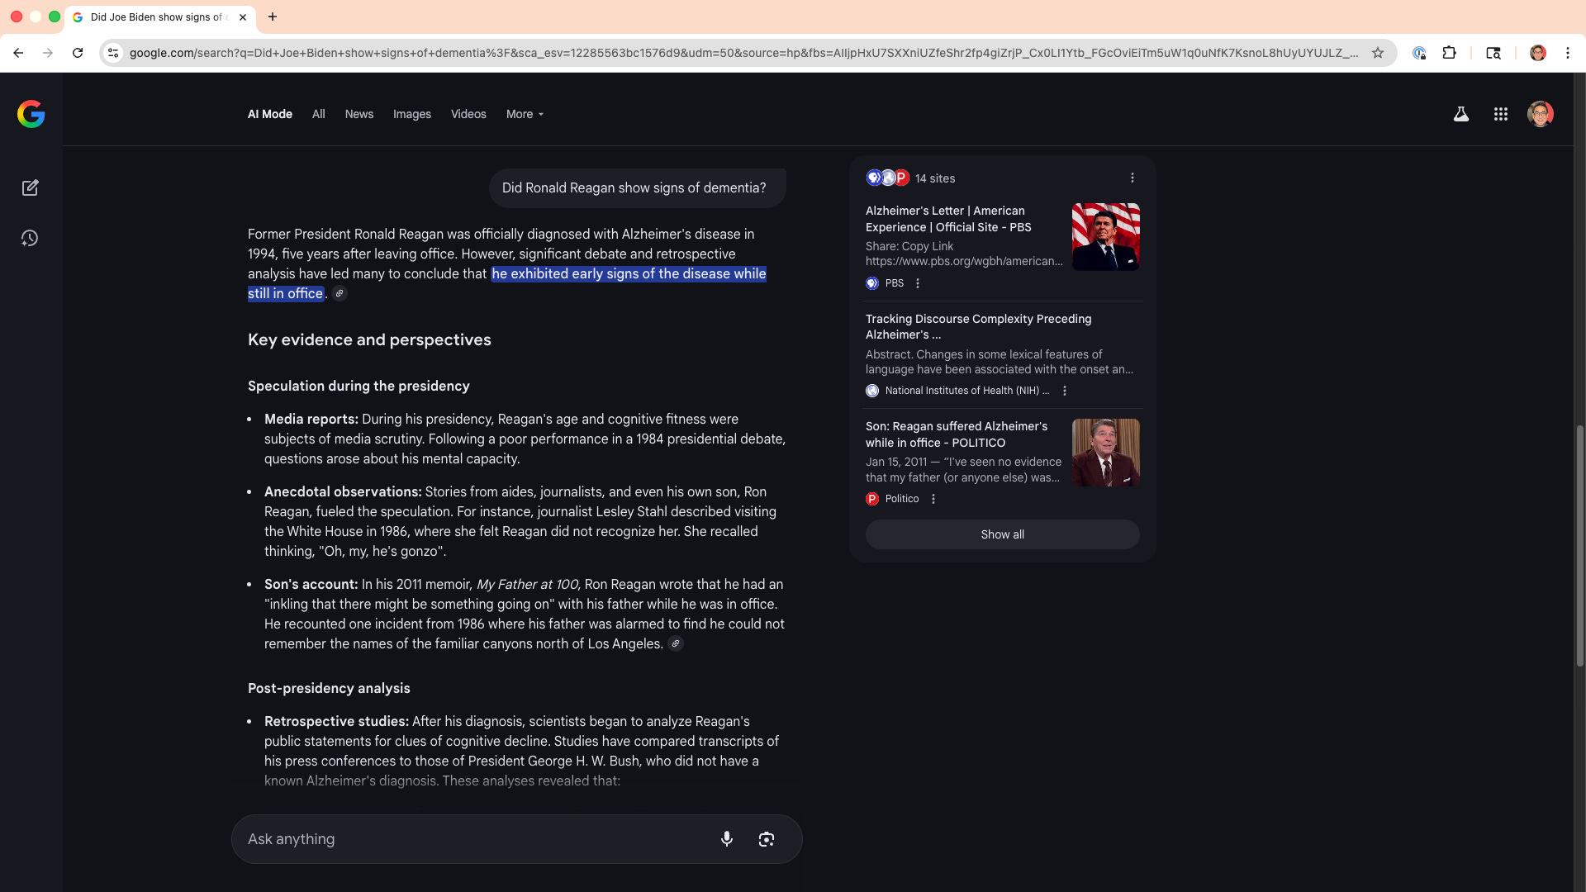
Task: Click link icon after 'still in office'
Action: tap(340, 294)
